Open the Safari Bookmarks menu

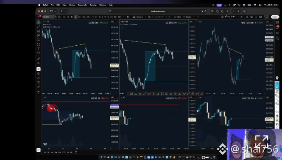pos(82,5)
